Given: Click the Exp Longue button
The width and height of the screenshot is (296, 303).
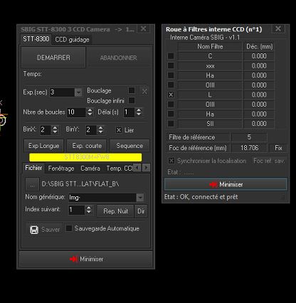Looking at the screenshot, I should 44,146.
